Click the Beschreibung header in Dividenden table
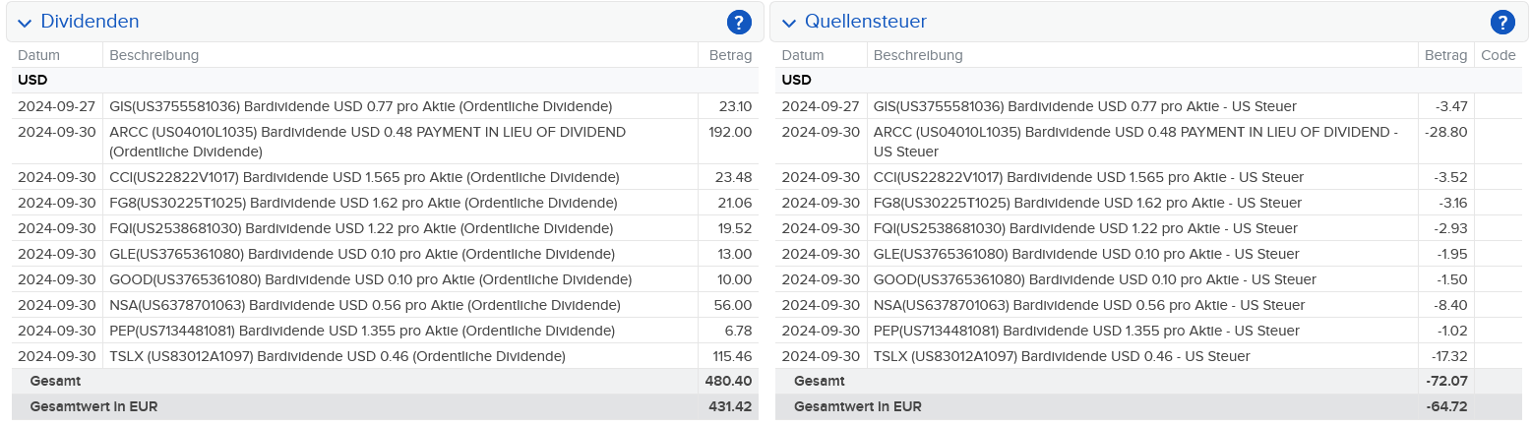This screenshot has height=426, width=1531. click(x=154, y=55)
